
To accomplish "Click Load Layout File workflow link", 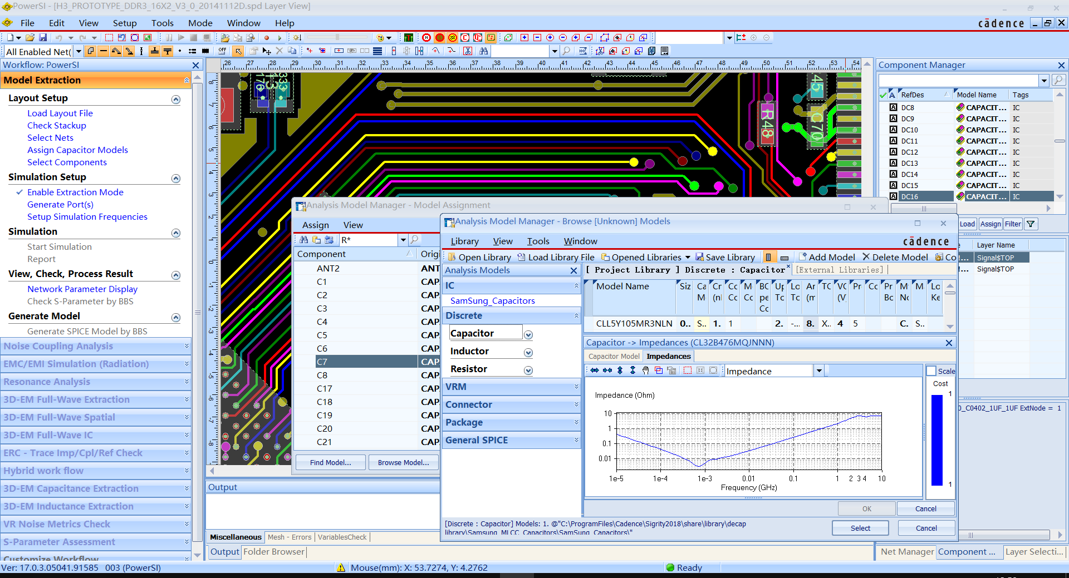I will click(60, 113).
